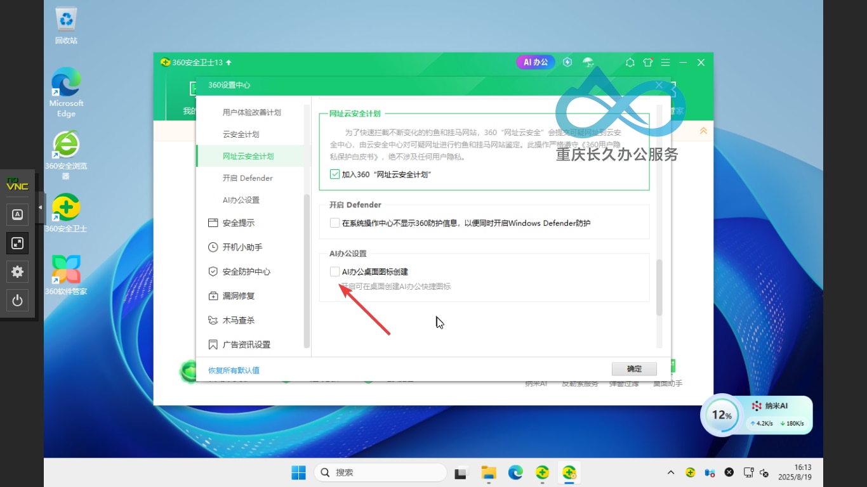Select 用户体验改善计划 in settings sidebar
Image resolution: width=867 pixels, height=487 pixels.
[x=251, y=112]
